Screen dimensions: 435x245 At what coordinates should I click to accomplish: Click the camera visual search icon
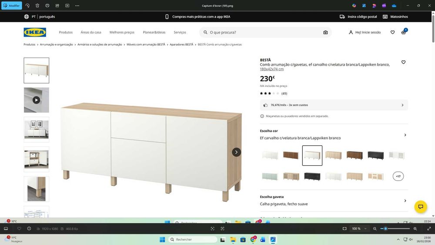click(325, 32)
